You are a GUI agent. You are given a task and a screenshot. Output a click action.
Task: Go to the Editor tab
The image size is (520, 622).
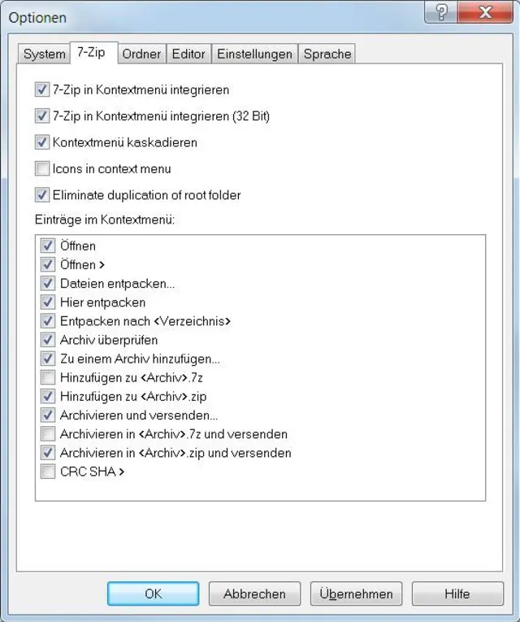coord(188,54)
